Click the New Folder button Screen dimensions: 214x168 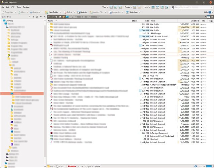52,12
